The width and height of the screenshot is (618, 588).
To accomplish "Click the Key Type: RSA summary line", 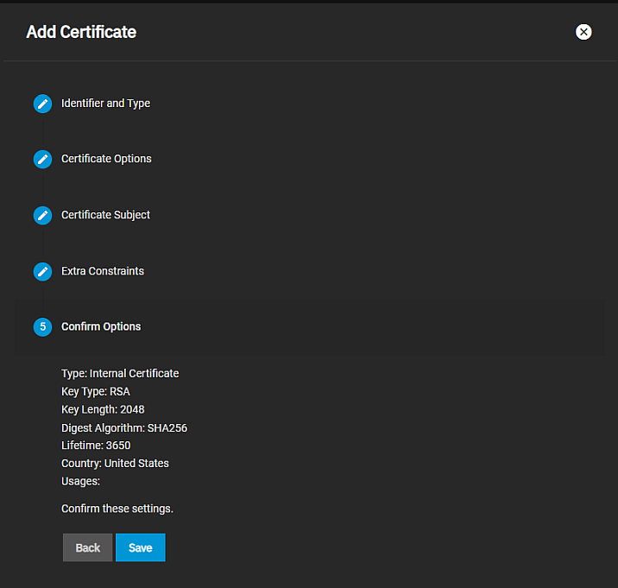I will click(x=96, y=392).
